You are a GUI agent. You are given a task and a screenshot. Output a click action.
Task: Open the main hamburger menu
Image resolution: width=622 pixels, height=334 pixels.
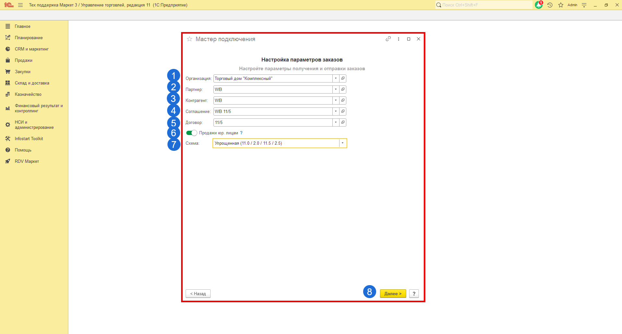[x=20, y=5]
